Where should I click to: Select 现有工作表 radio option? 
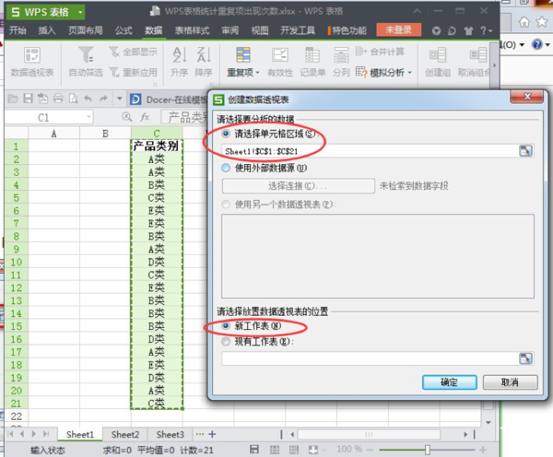226,341
